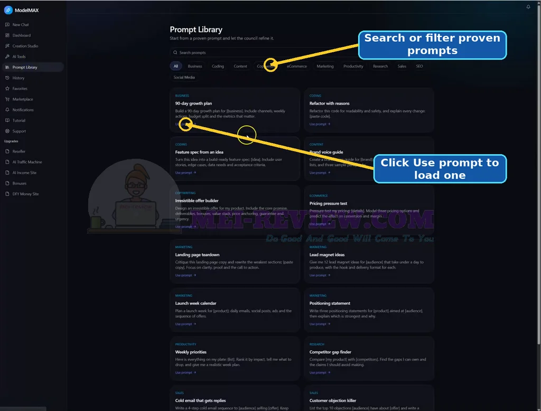Click Use prompt under Lead magnet ideas
The height and width of the screenshot is (411, 541).
pyautogui.click(x=320, y=275)
